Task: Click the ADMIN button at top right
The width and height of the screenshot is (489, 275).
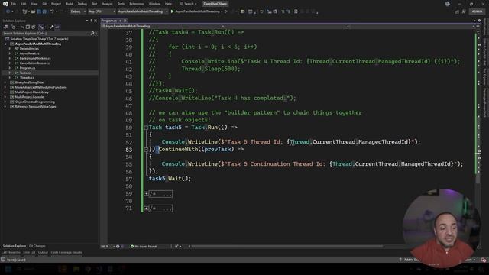Action: (477, 11)
